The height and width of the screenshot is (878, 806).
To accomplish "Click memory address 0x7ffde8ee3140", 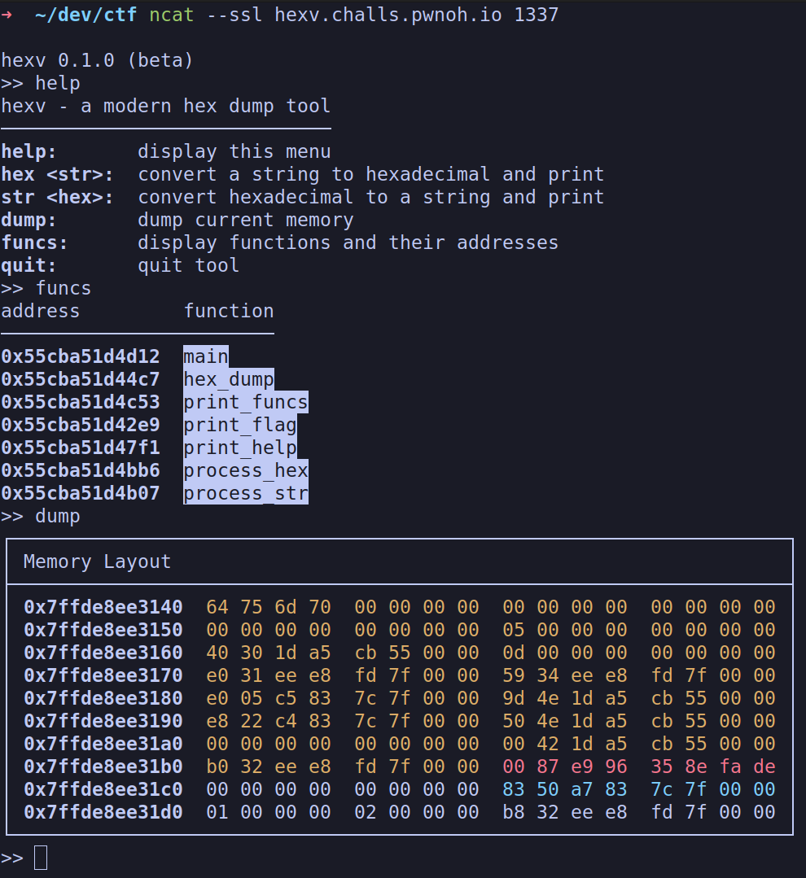I will 103,607.
